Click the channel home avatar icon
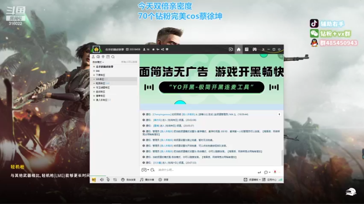The image size is (364, 204). (96, 49)
